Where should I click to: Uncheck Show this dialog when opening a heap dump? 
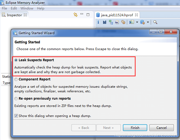(16, 116)
